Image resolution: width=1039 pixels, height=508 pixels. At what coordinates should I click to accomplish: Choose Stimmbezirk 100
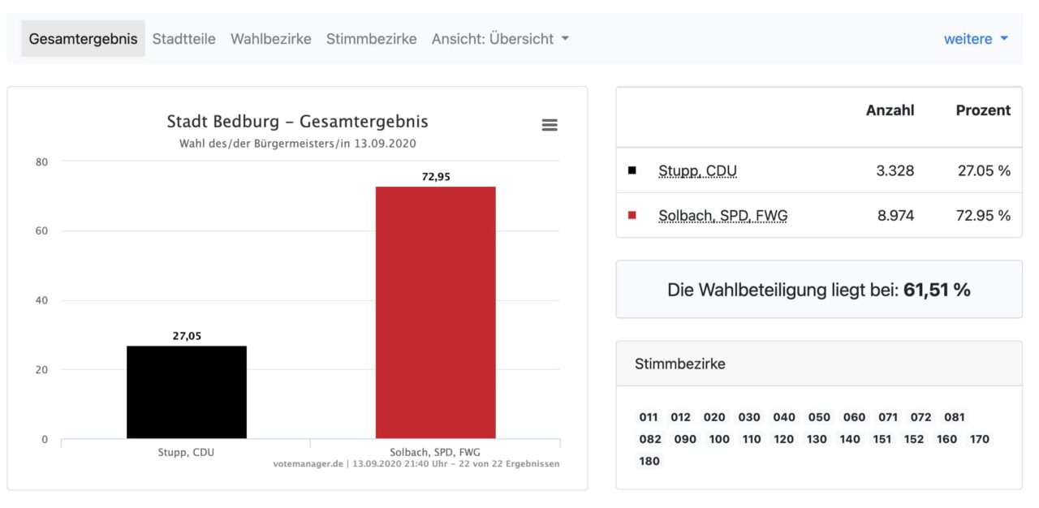719,439
